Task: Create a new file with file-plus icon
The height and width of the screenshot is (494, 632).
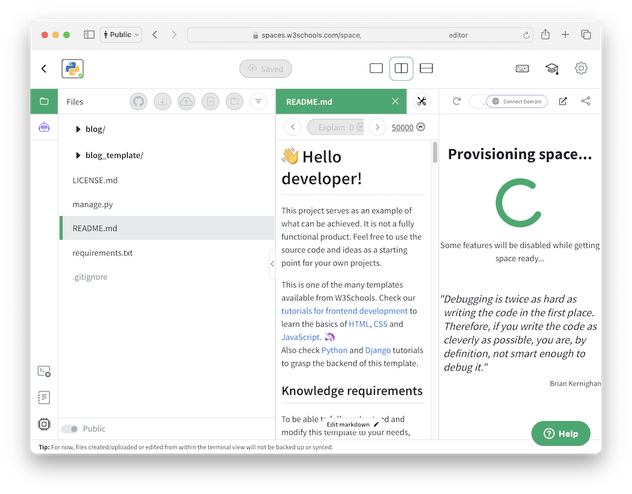Action: tap(211, 102)
